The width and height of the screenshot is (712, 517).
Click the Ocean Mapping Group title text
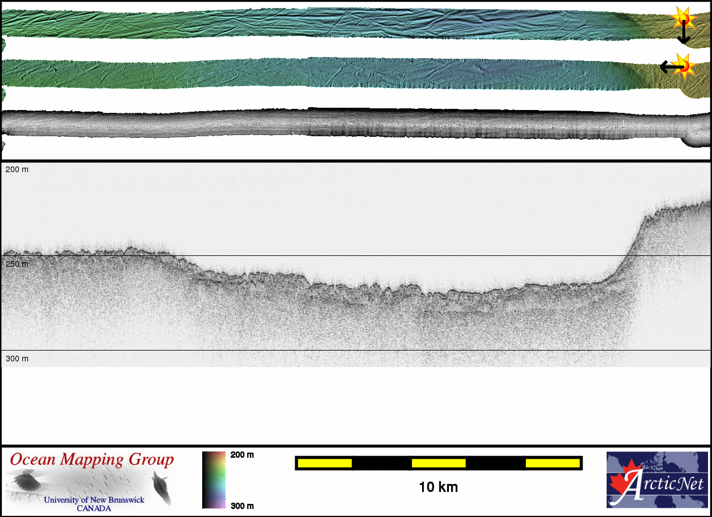(92, 459)
